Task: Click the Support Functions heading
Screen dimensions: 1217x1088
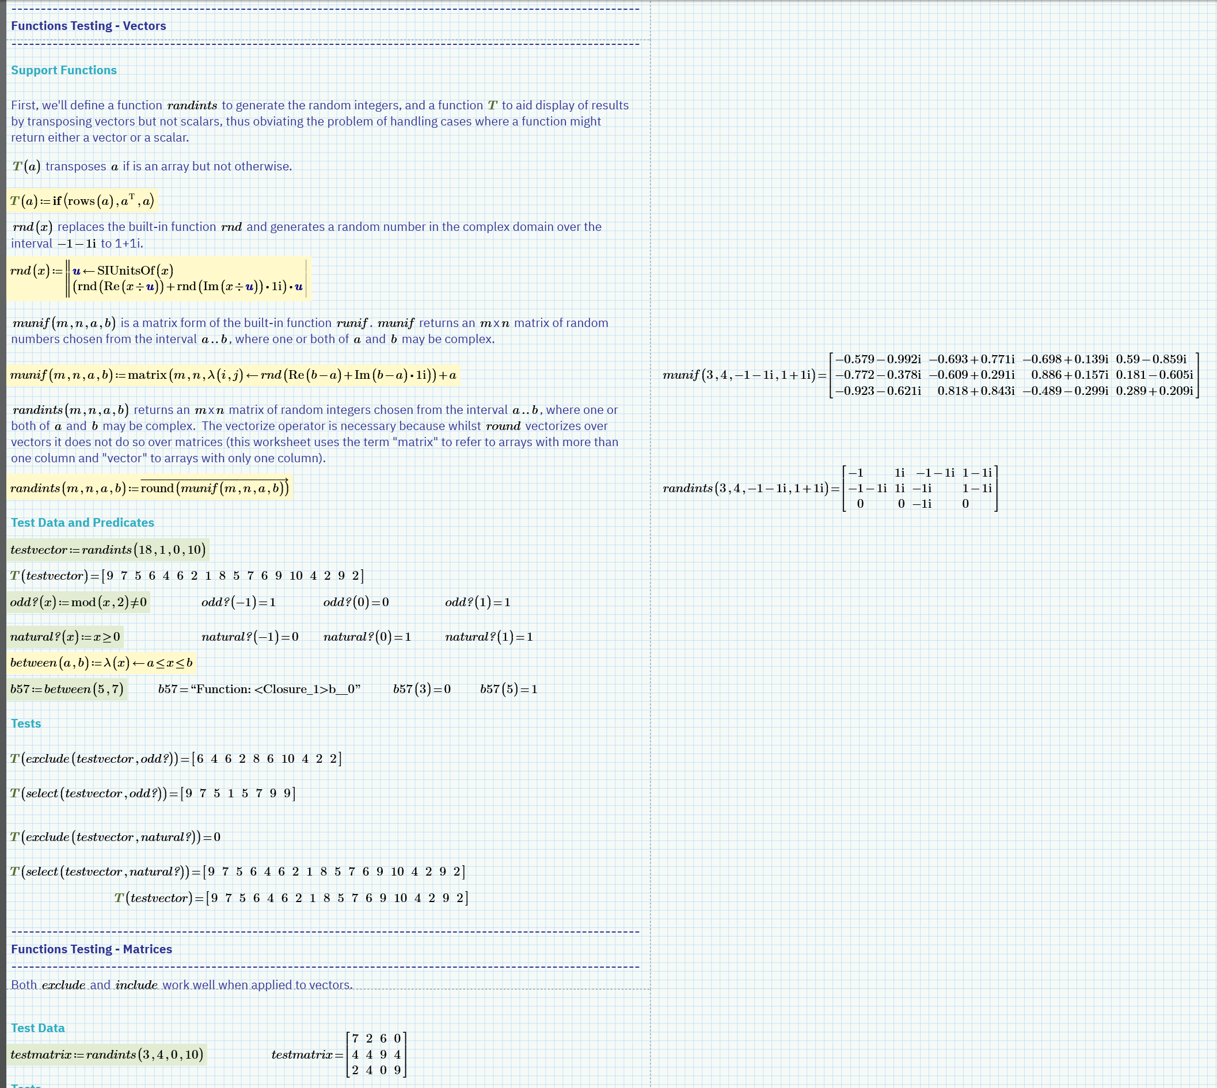Action: [x=63, y=70]
